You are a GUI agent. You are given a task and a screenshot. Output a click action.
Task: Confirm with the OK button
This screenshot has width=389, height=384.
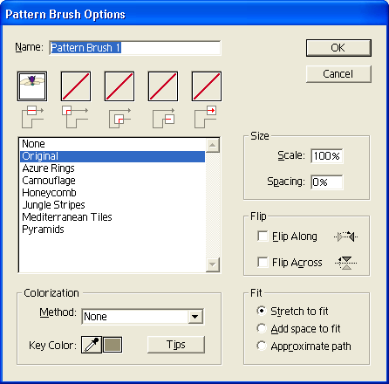(338, 48)
